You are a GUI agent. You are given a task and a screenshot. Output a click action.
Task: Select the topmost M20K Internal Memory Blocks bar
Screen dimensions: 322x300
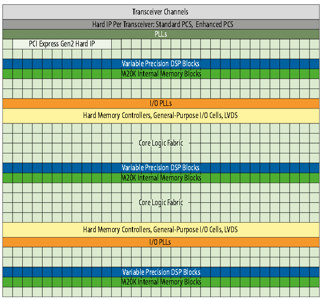point(161,74)
